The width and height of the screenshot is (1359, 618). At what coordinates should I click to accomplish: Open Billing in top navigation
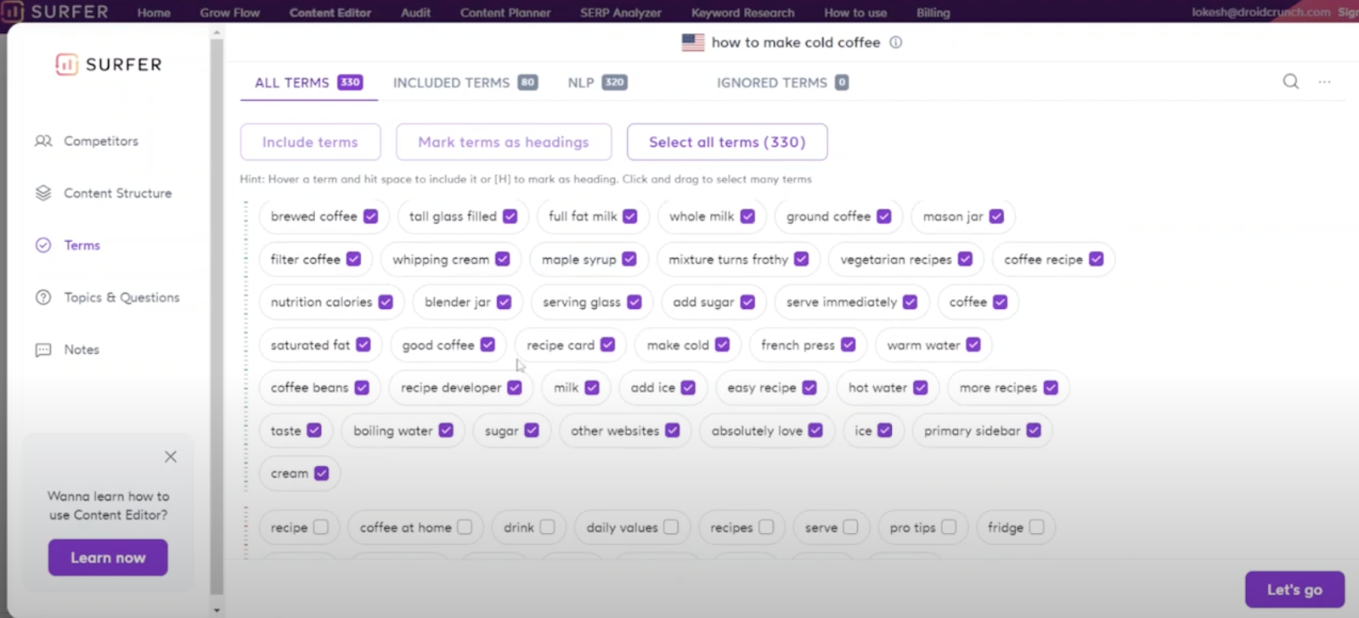click(933, 13)
